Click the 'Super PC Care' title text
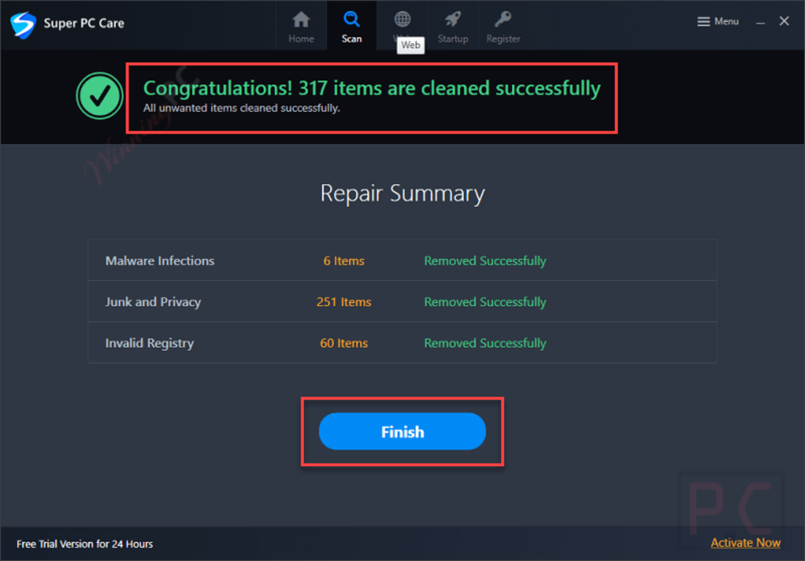805x561 pixels. point(84,23)
